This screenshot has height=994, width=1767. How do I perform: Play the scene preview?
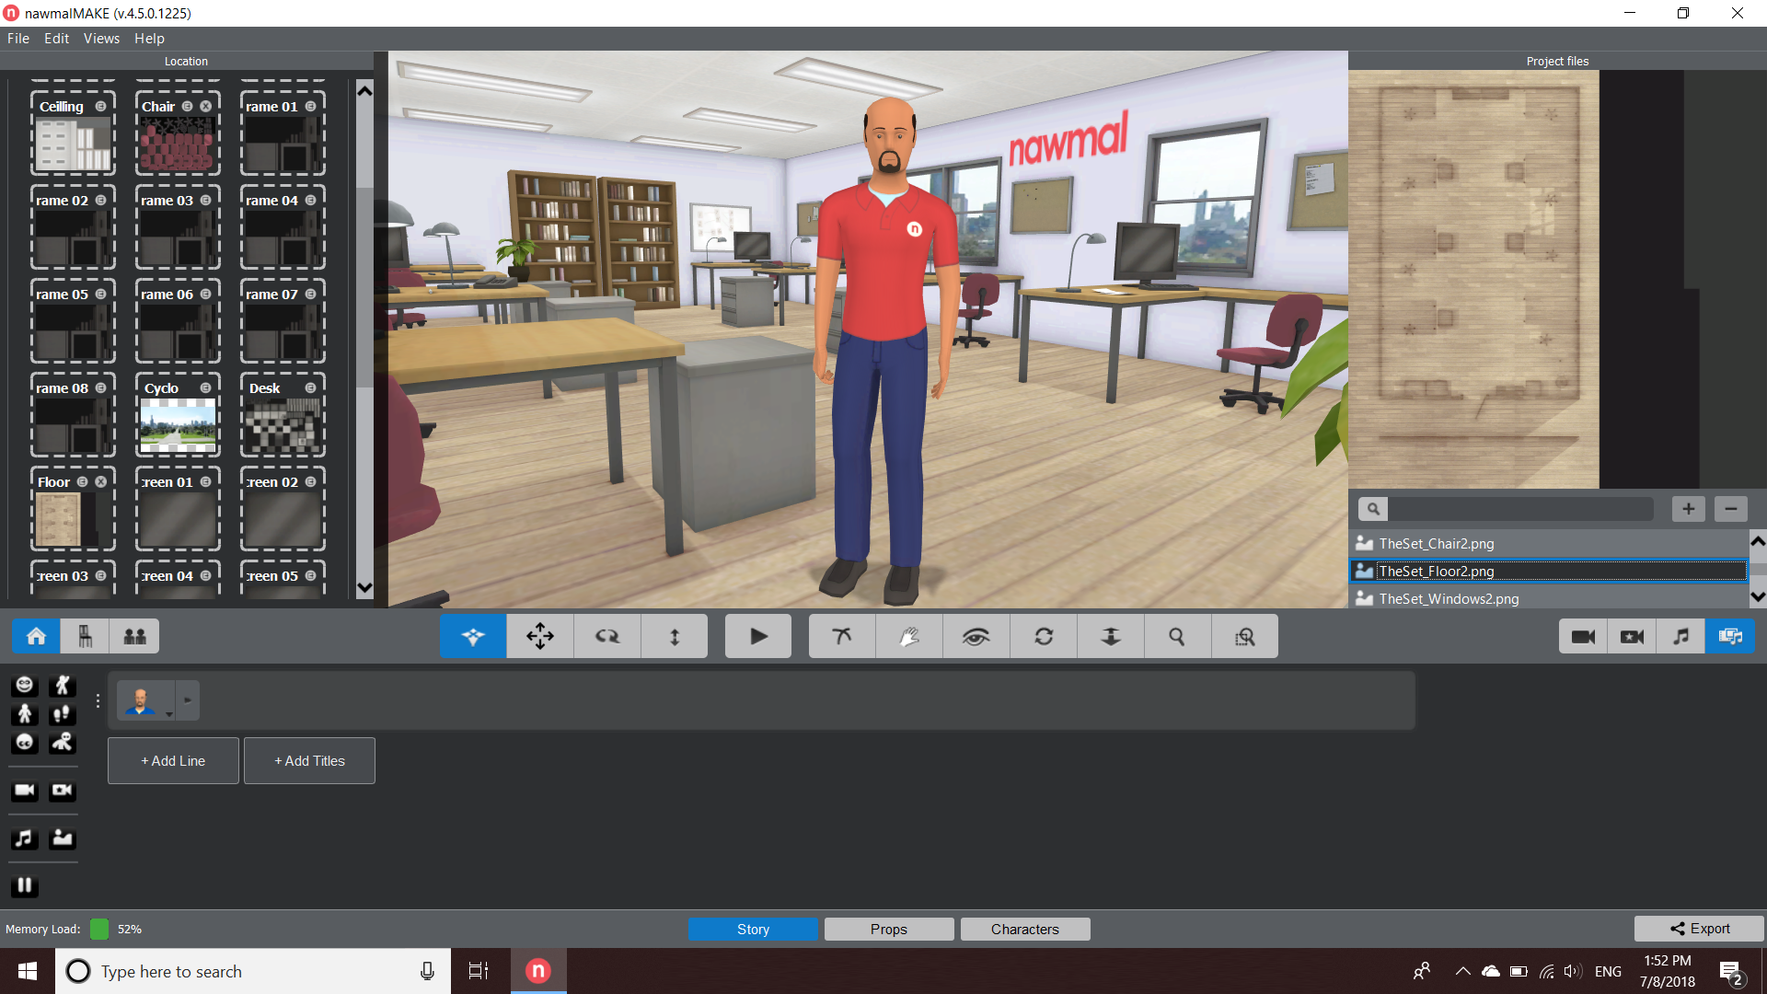tap(758, 636)
